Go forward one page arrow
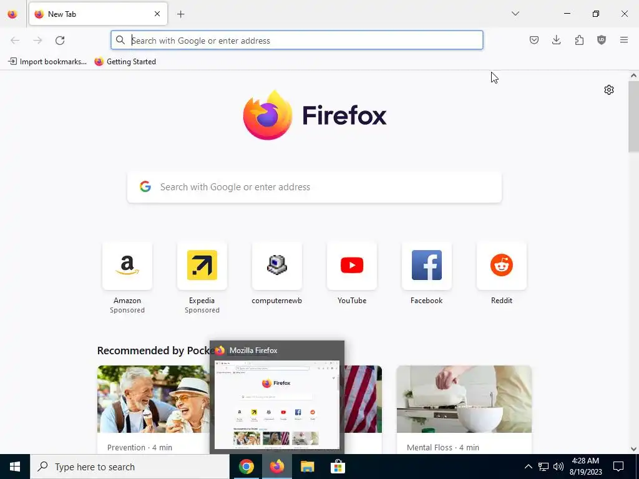639x479 pixels. 37,41
